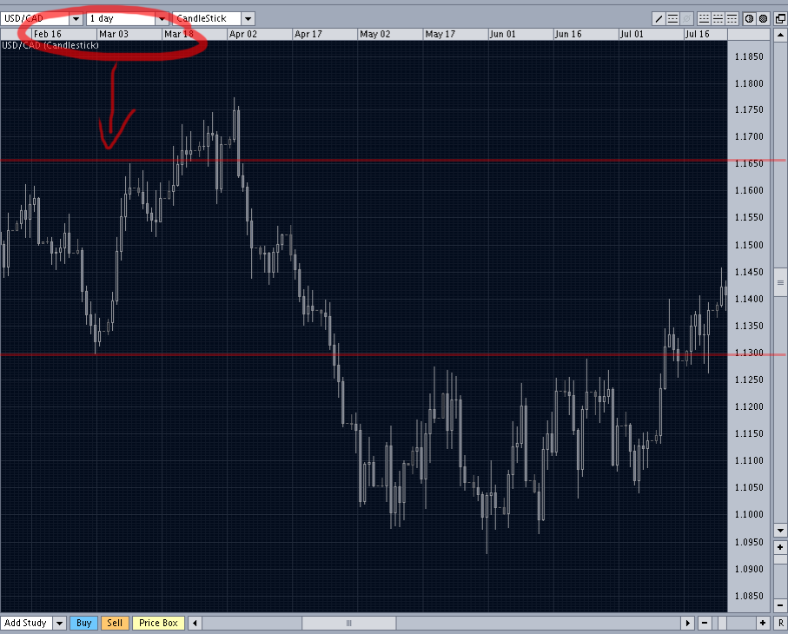Open the USD/CAD symbol dropdown arrow
The image size is (788, 634).
(x=76, y=19)
